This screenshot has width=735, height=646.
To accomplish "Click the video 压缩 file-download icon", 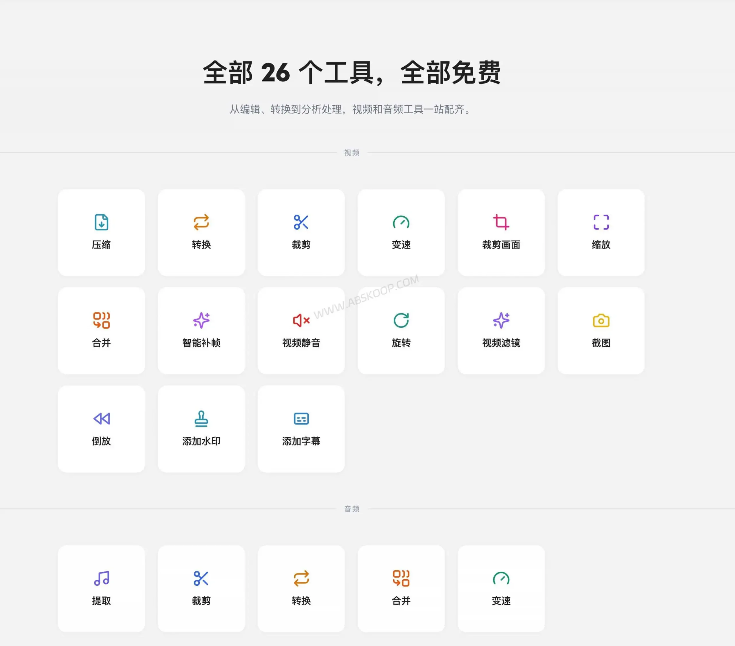I will coord(101,222).
